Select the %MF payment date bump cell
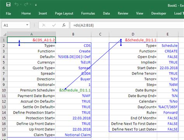184x140 pixels. (x=73, y=96)
